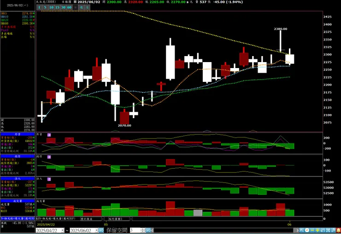
Task: Click the scrollbar right arrow
Action: [298, 230]
